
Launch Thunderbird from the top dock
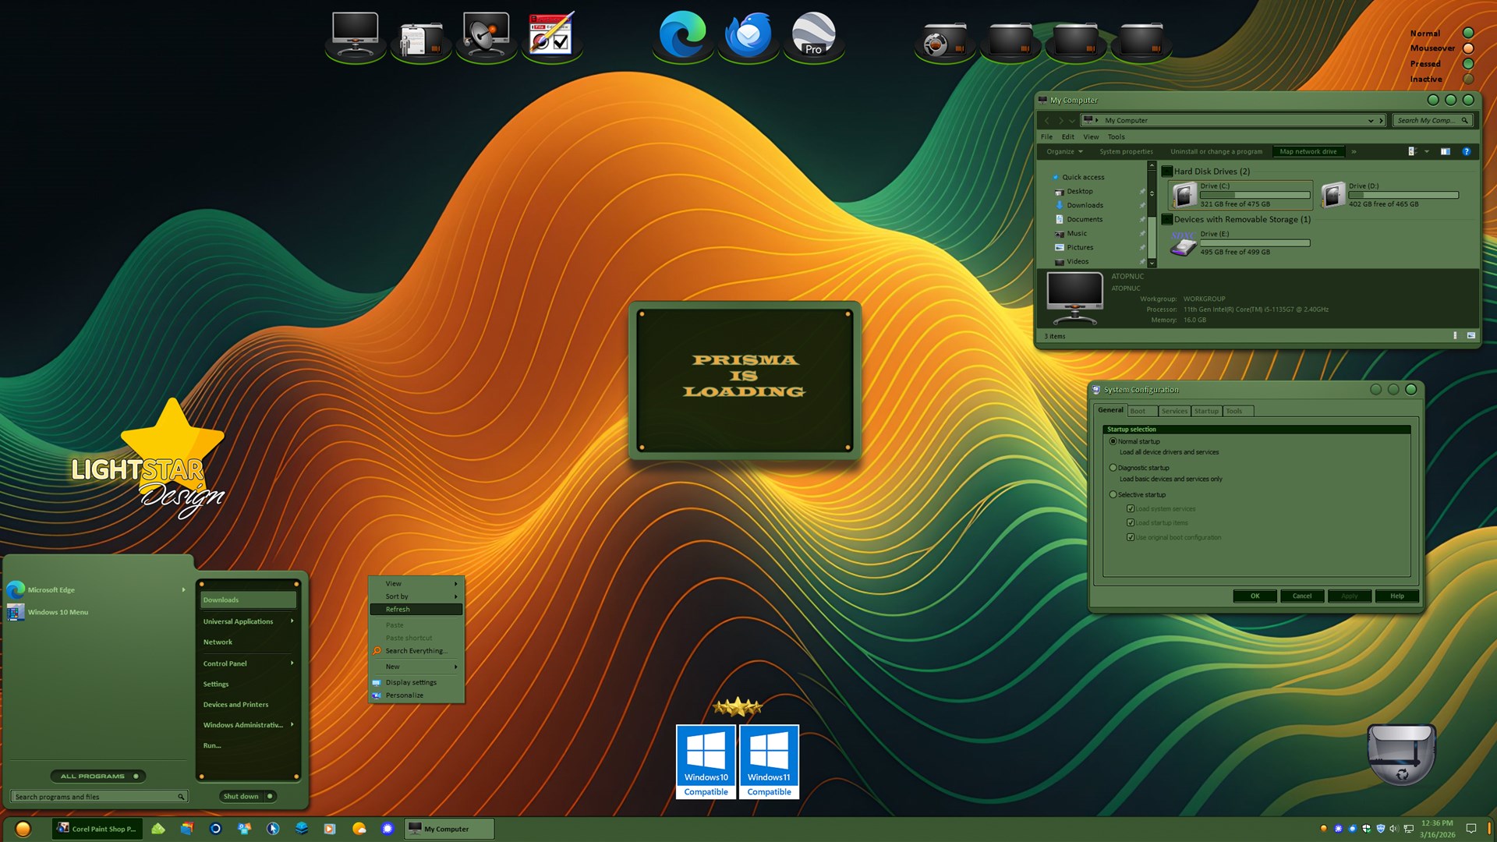pos(748,35)
